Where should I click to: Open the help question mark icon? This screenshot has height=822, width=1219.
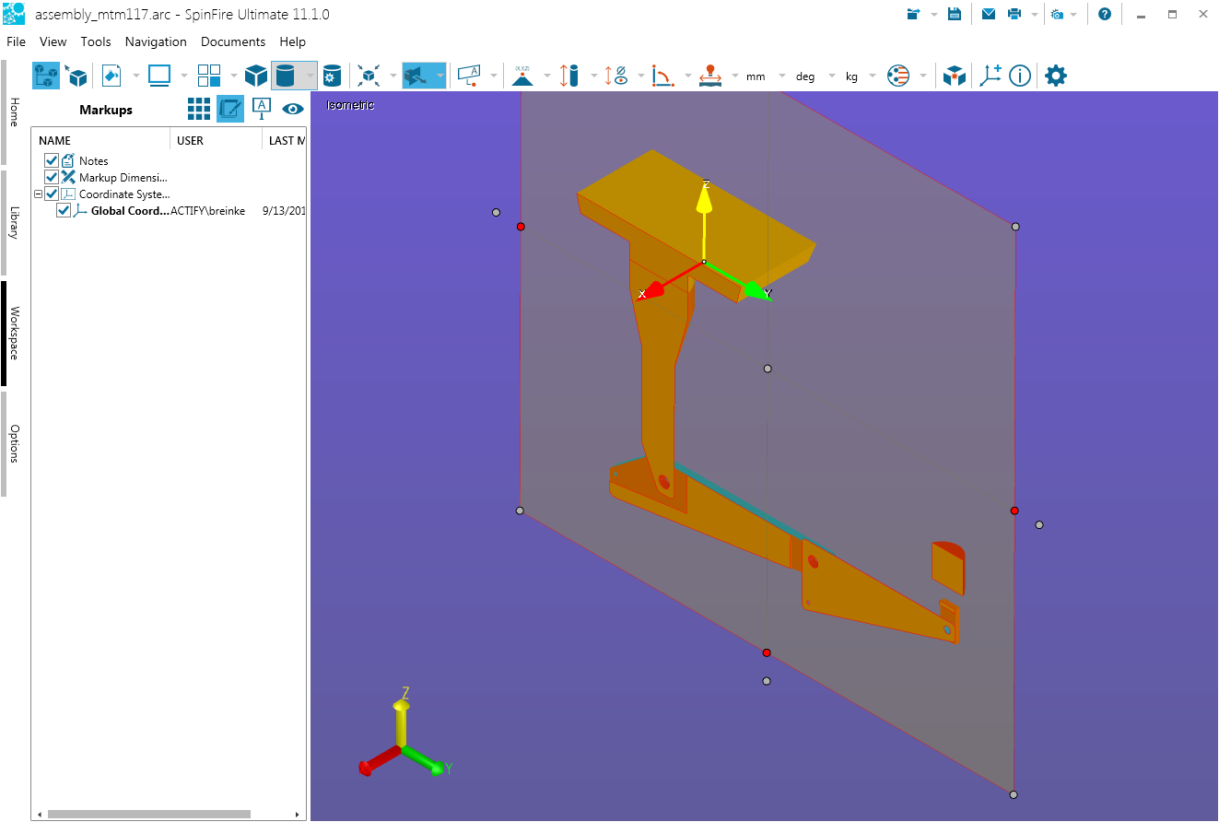tap(1105, 14)
